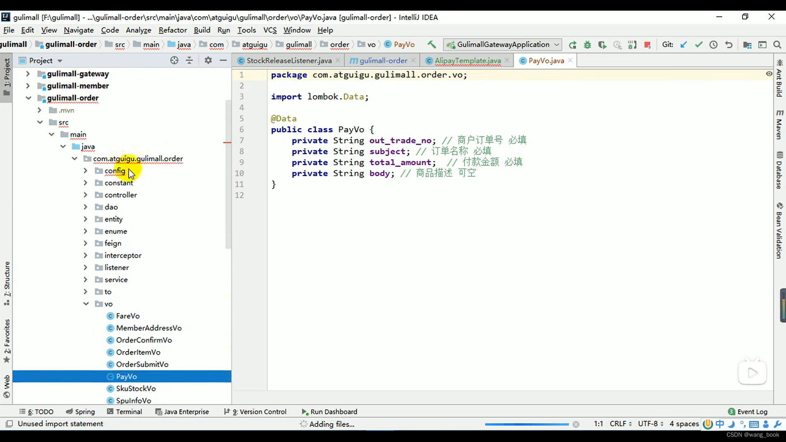Screen dimensions: 786x442
Task: Click atguigu in the navigation breadcrumb
Action: [x=254, y=45]
